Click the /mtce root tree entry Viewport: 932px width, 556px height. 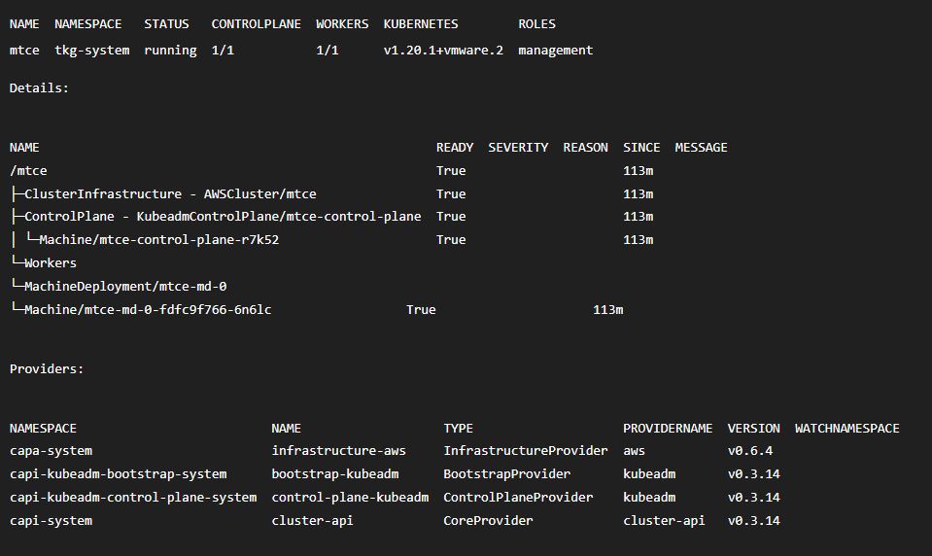[28, 171]
